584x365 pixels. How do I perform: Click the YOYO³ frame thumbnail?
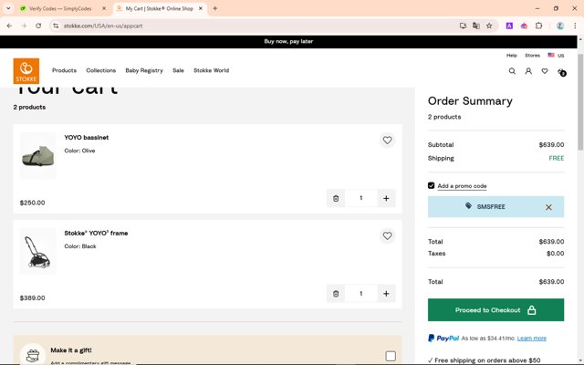click(37, 252)
